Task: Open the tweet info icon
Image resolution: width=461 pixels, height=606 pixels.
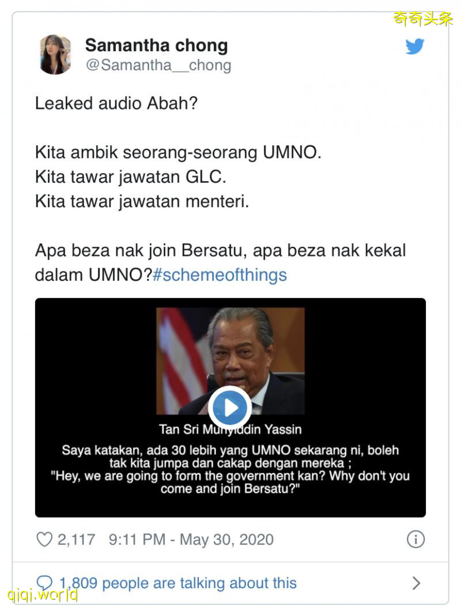Action: coord(415,539)
